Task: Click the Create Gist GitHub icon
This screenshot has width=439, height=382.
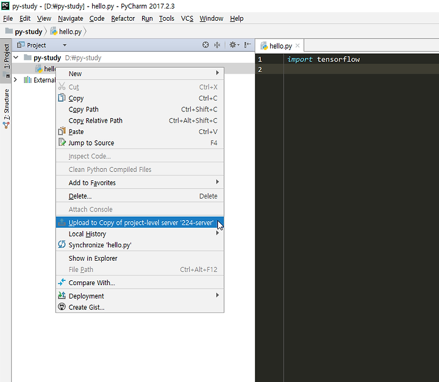Action: point(62,306)
